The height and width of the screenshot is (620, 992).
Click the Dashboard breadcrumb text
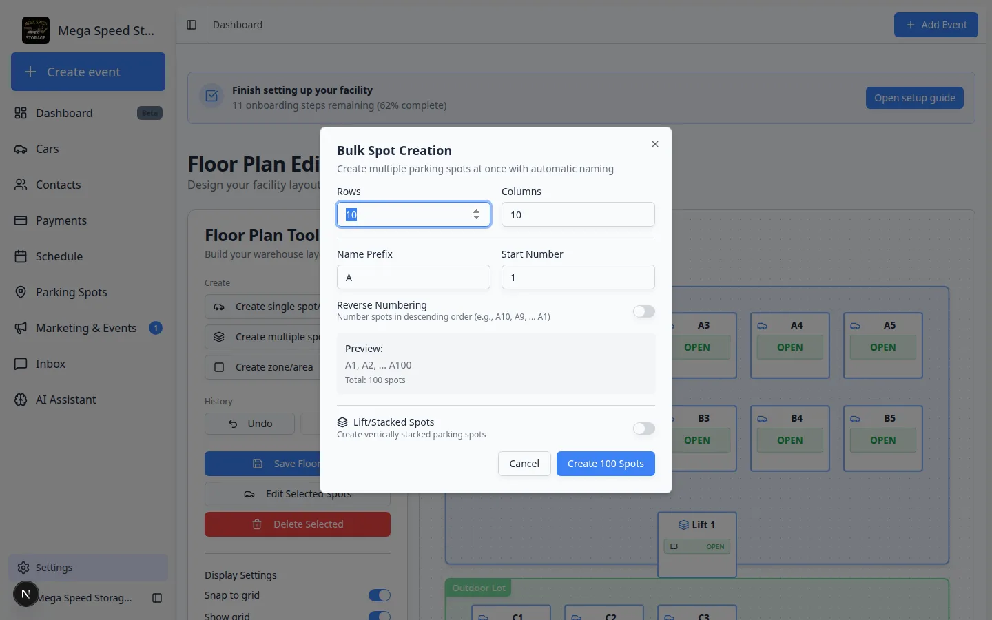(238, 25)
